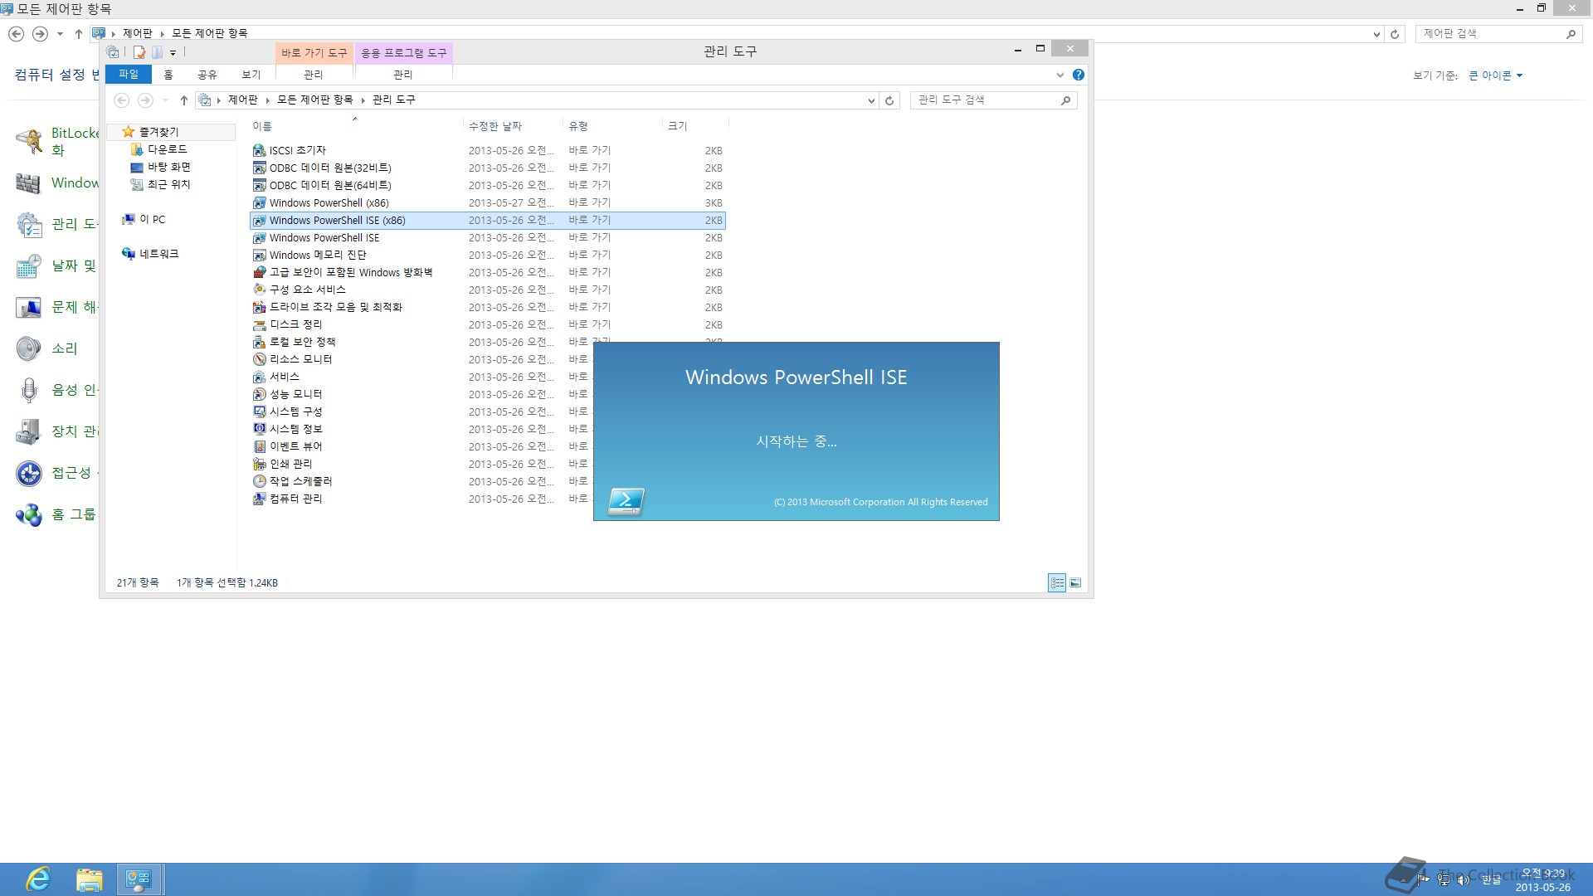Screen dimensions: 1593x896
Task: Sort by the 크기 column header
Action: pyautogui.click(x=695, y=126)
